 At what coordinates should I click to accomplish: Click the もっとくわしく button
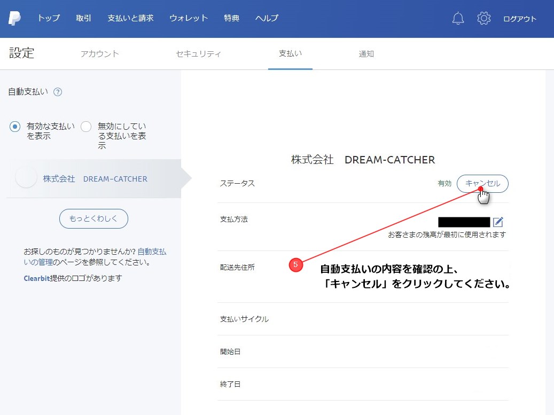(93, 218)
